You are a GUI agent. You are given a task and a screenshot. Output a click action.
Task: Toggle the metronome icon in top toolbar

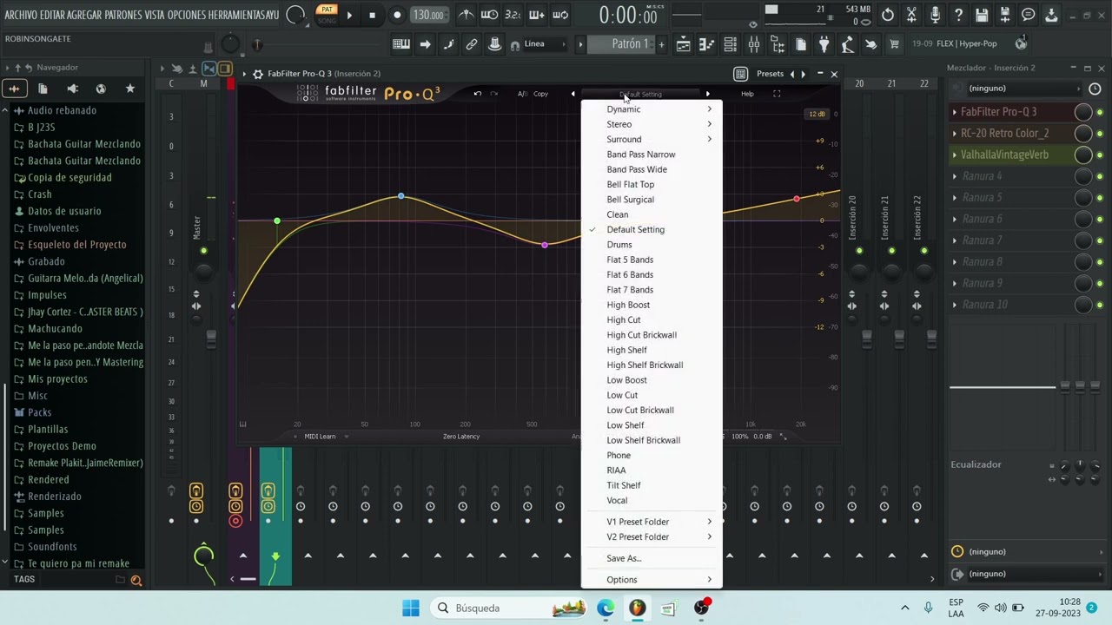[x=467, y=15]
